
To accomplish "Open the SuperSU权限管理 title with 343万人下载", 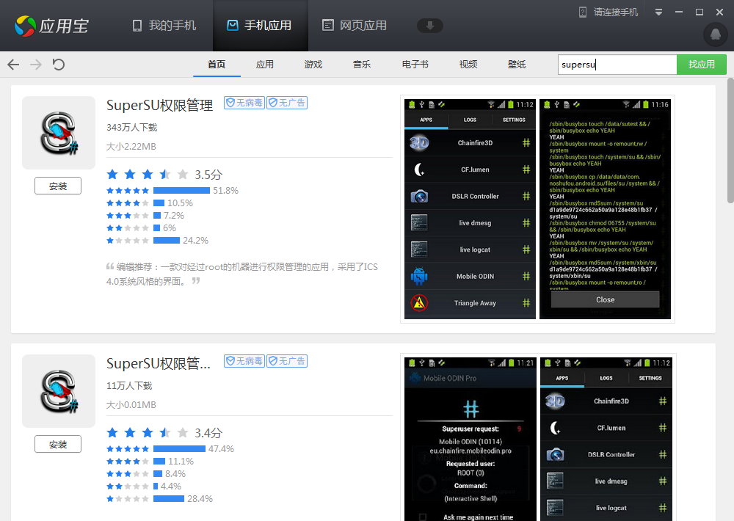I will (159, 106).
